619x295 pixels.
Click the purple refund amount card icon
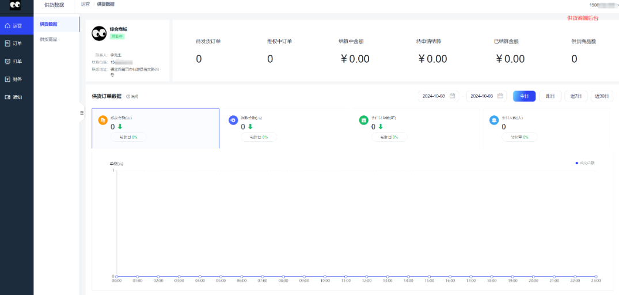[x=233, y=120]
